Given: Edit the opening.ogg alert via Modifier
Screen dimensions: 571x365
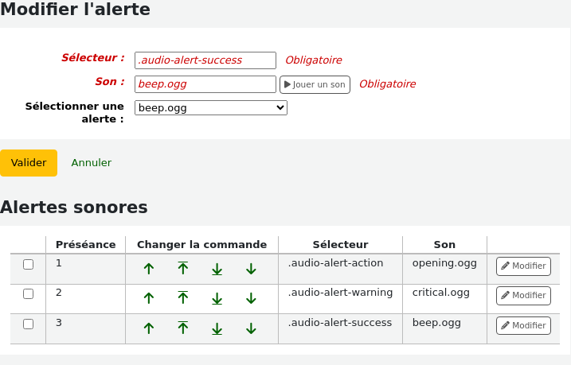Looking at the screenshot, I should pyautogui.click(x=523, y=266).
